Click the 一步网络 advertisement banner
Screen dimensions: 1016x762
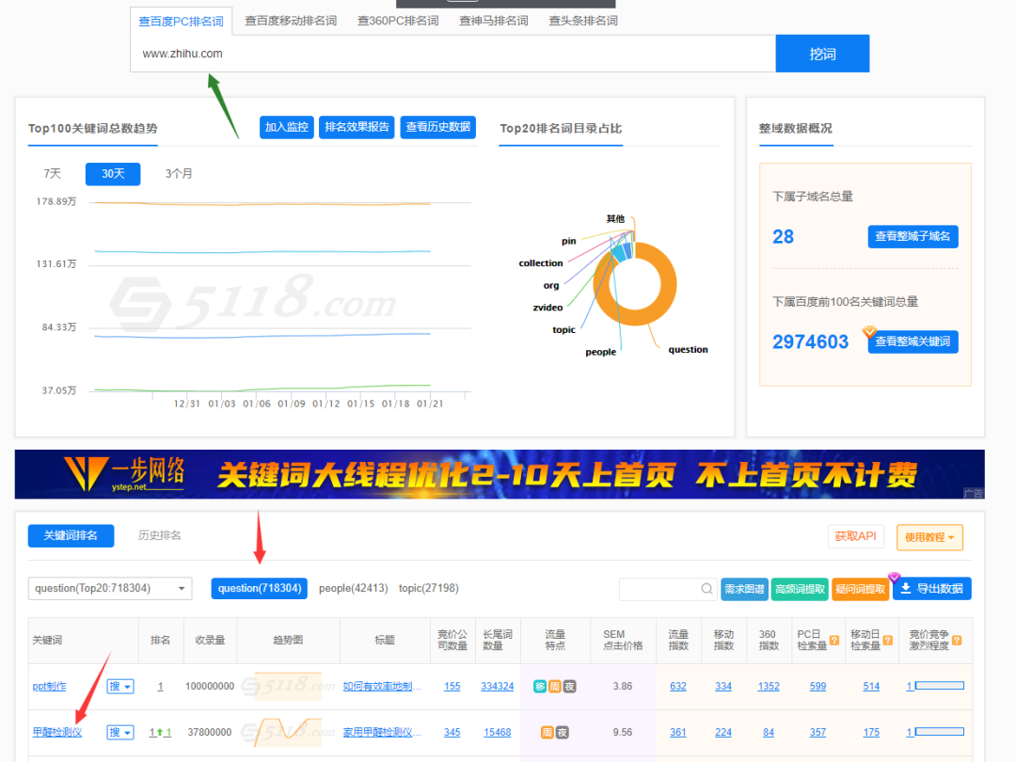[x=500, y=474]
